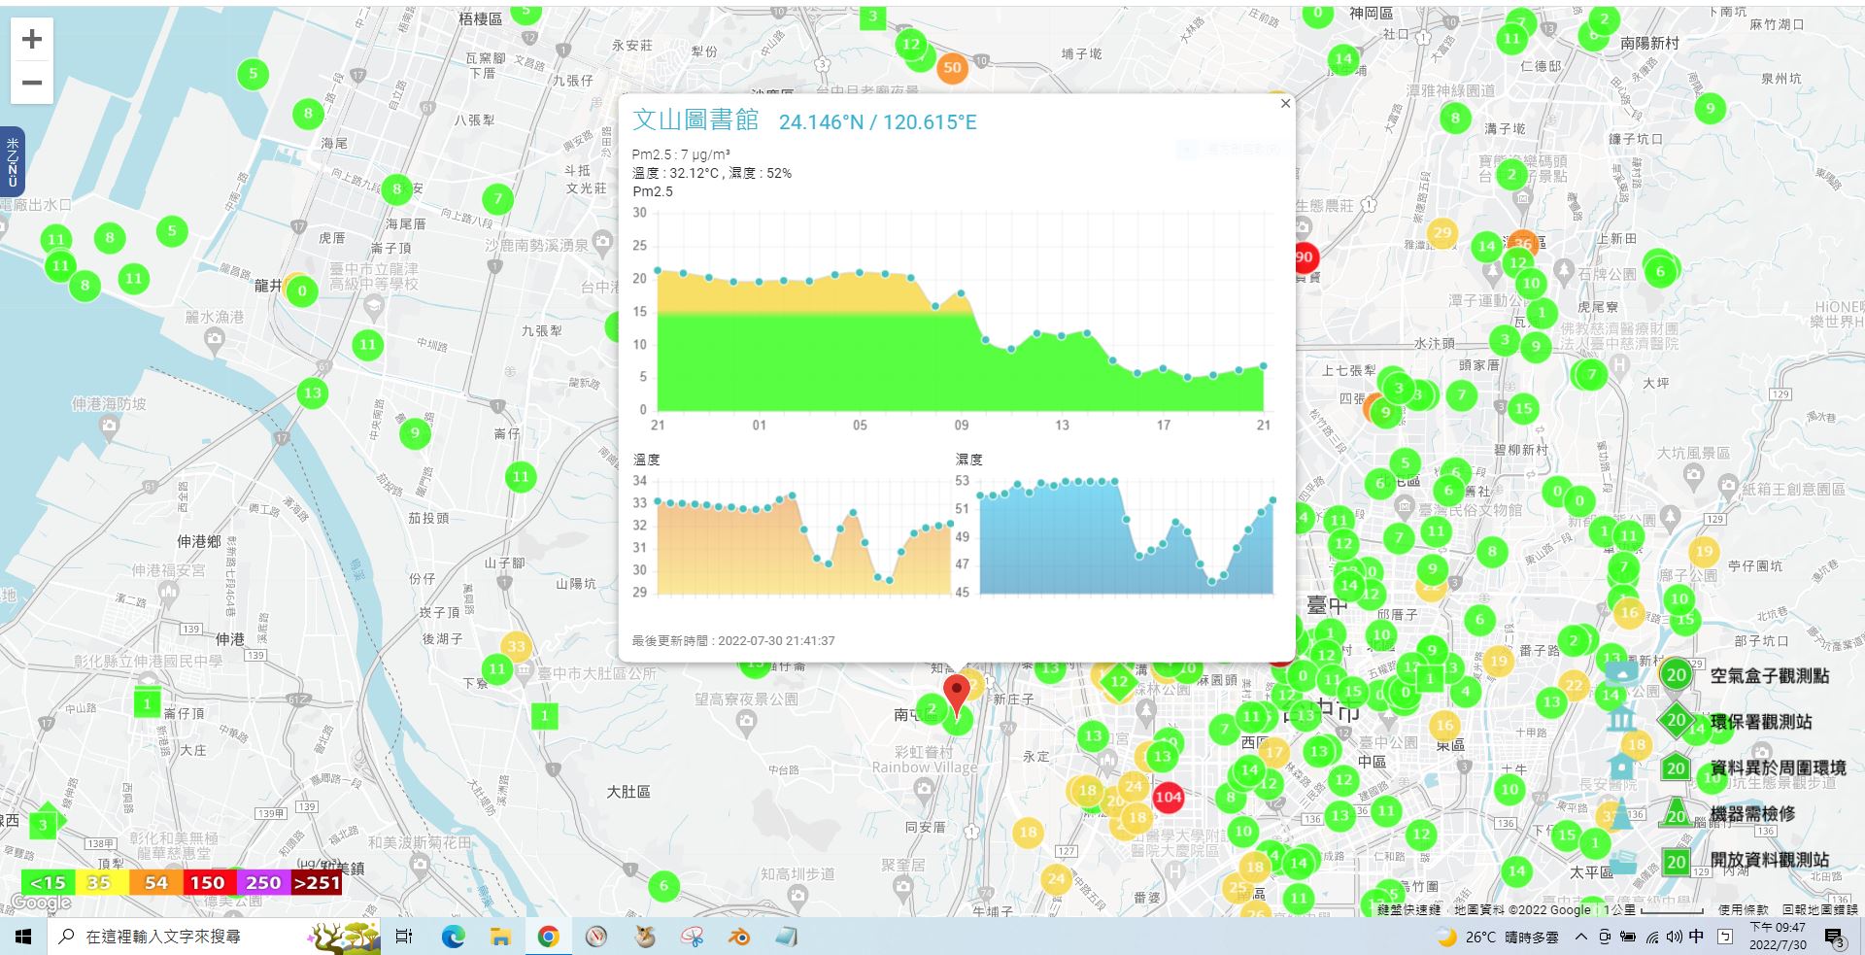This screenshot has width=1865, height=955.
Task: Click the purple 250 legend swatch
Action: point(262,882)
